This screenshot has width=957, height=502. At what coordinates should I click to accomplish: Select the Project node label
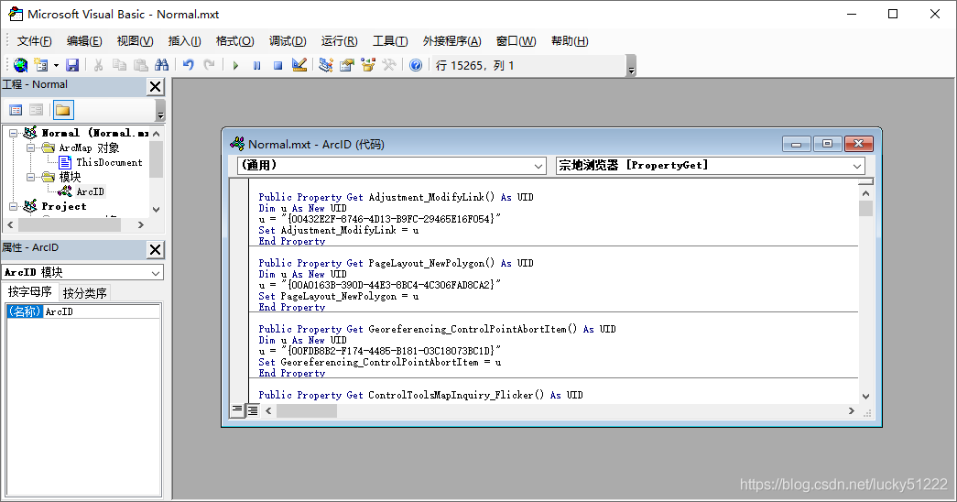(63, 206)
